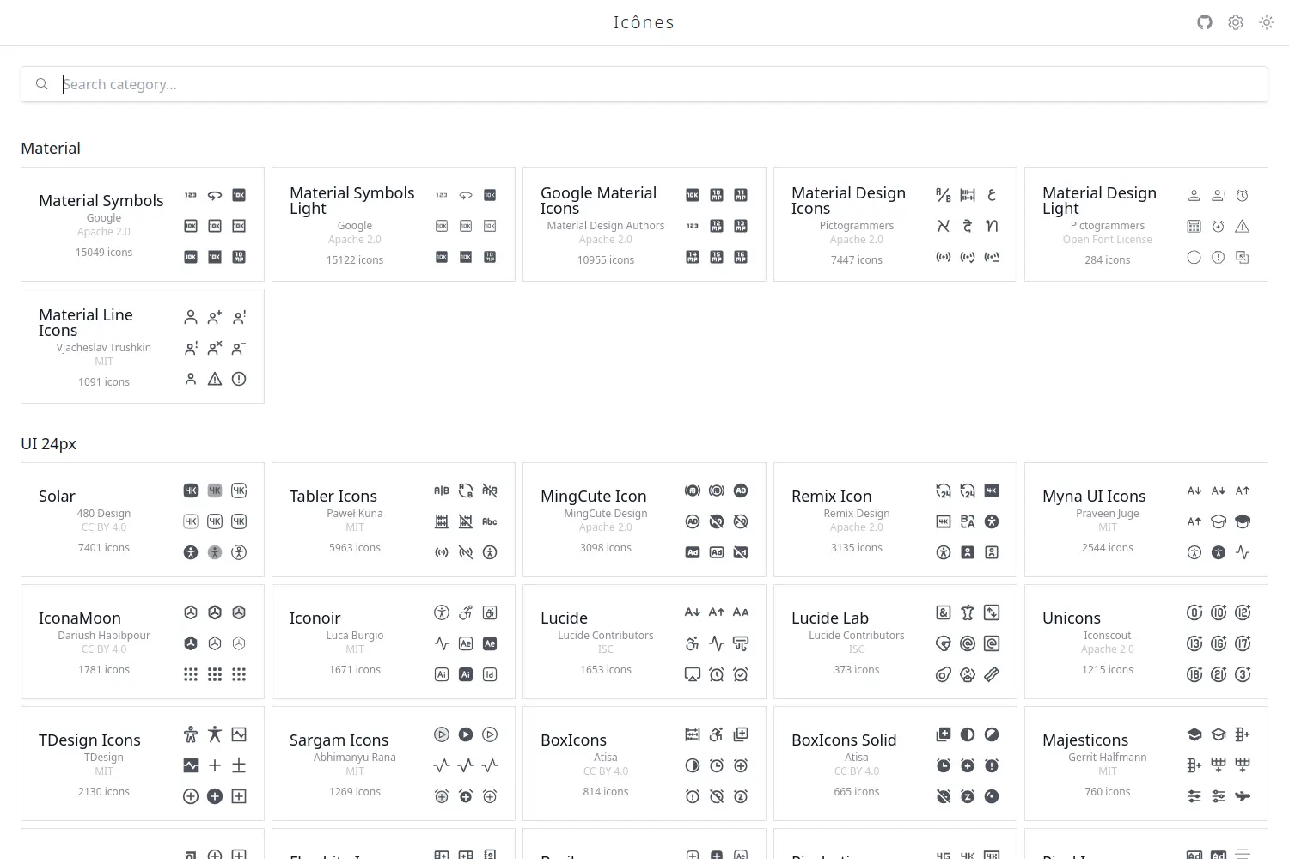Click graduation cap filled icon in Myna UI
Viewport: 1289px width, 859px height.
[x=1243, y=521]
